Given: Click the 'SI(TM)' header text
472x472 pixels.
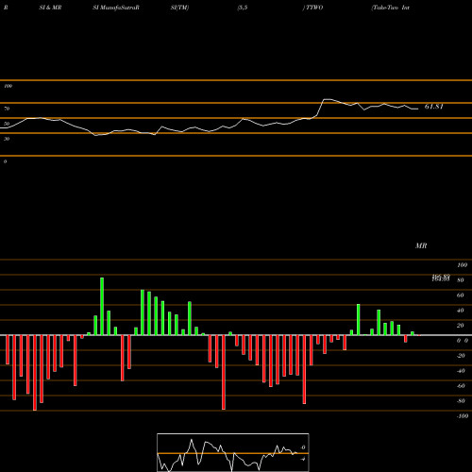Looking at the screenshot, I should coord(179,8).
